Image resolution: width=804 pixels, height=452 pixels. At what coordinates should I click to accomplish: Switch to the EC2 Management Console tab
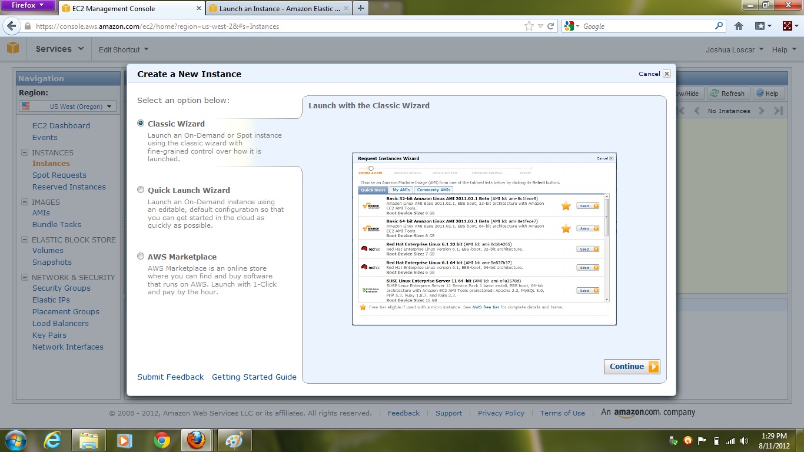pyautogui.click(x=131, y=8)
